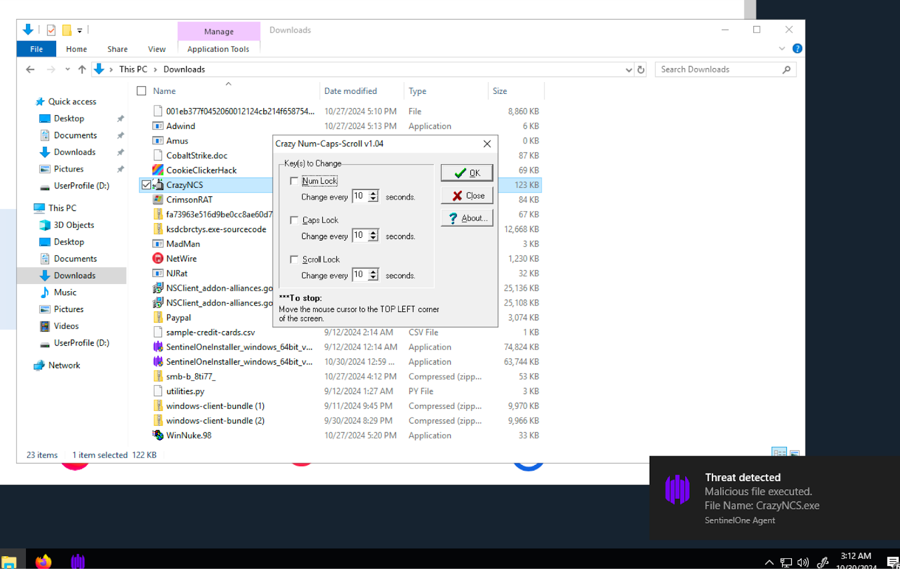
Task: Enable the Num Lock checkbox
Action: coord(294,180)
